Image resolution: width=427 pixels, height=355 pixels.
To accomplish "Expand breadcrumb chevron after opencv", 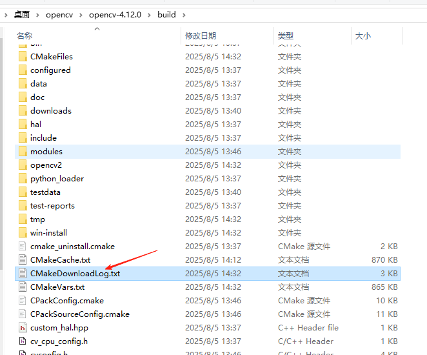I will (81, 15).
